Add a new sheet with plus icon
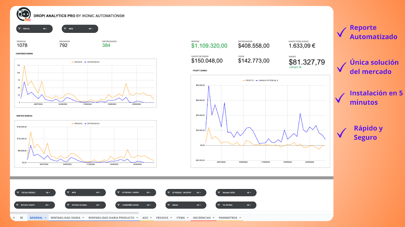The width and height of the screenshot is (405, 227). [14, 218]
